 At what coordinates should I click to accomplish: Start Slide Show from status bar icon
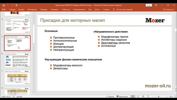tap(148, 96)
